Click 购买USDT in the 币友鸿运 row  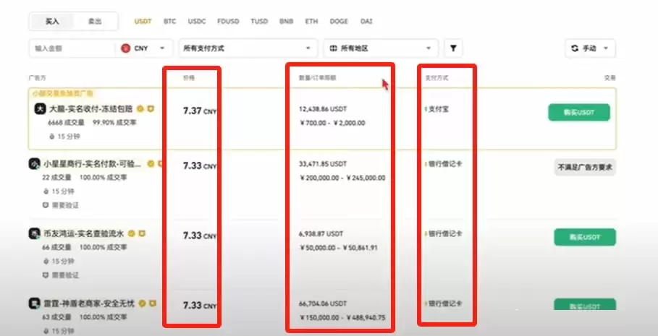583,237
